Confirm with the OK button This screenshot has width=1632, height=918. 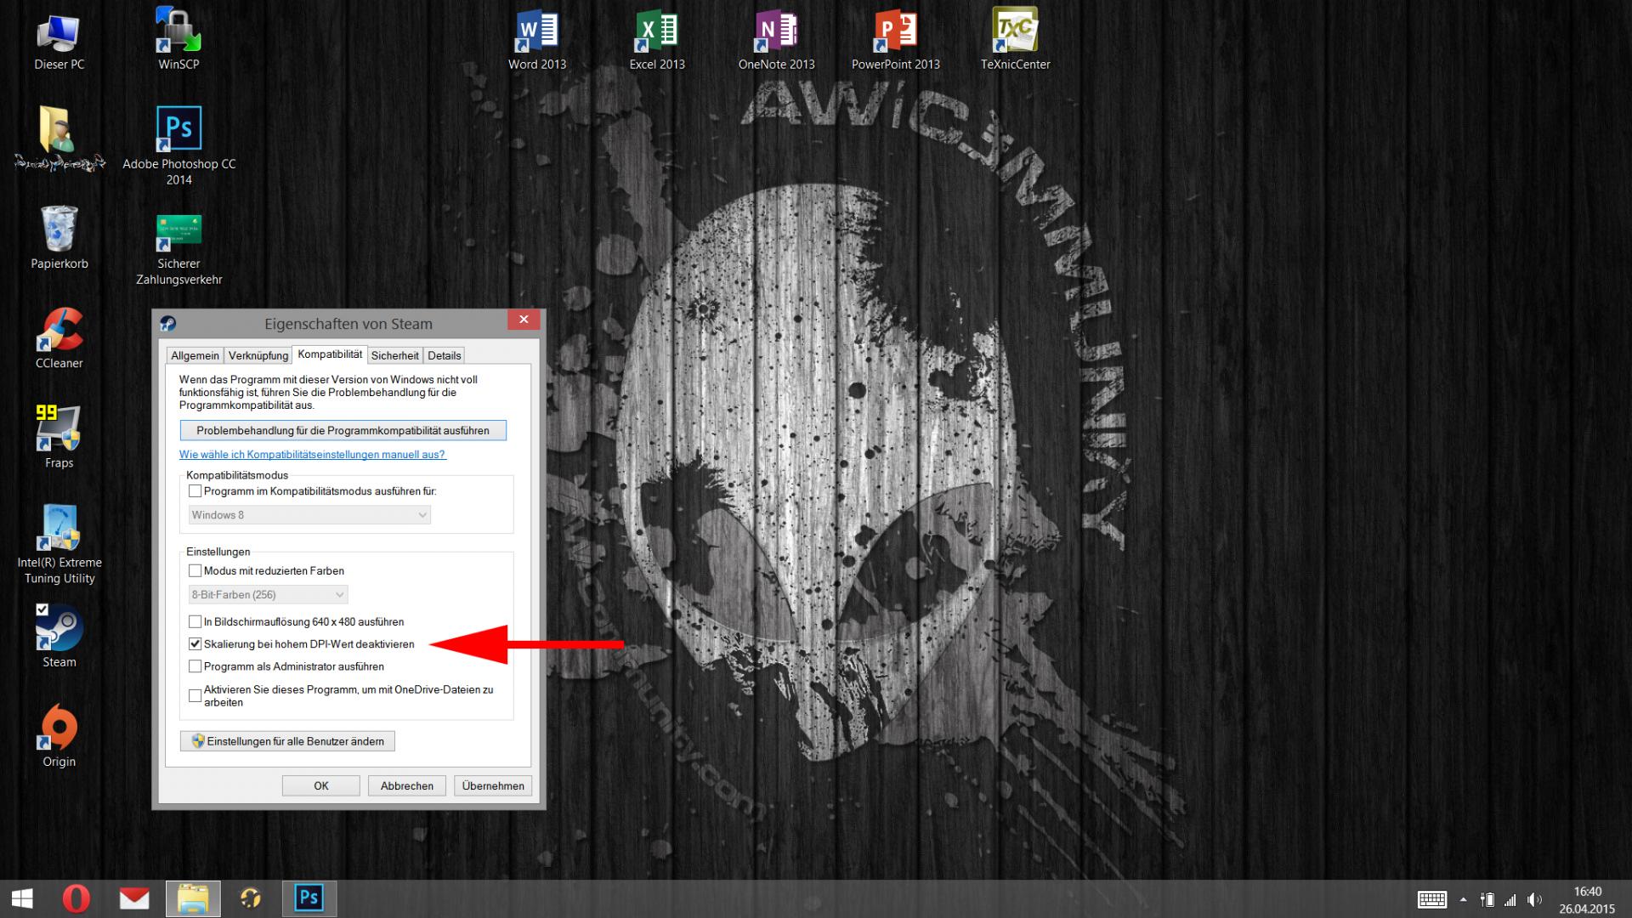(x=320, y=786)
